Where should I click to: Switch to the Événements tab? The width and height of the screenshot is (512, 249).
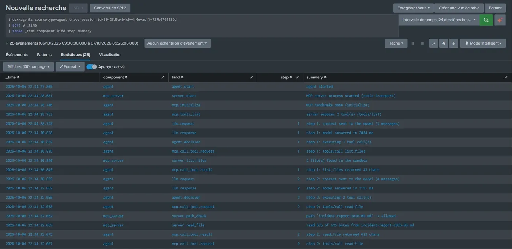17,55
